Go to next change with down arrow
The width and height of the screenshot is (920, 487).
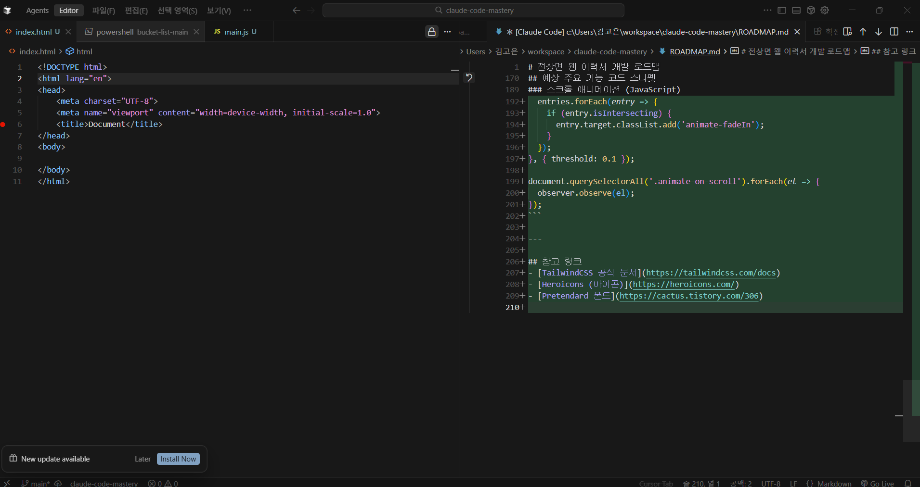[879, 32]
